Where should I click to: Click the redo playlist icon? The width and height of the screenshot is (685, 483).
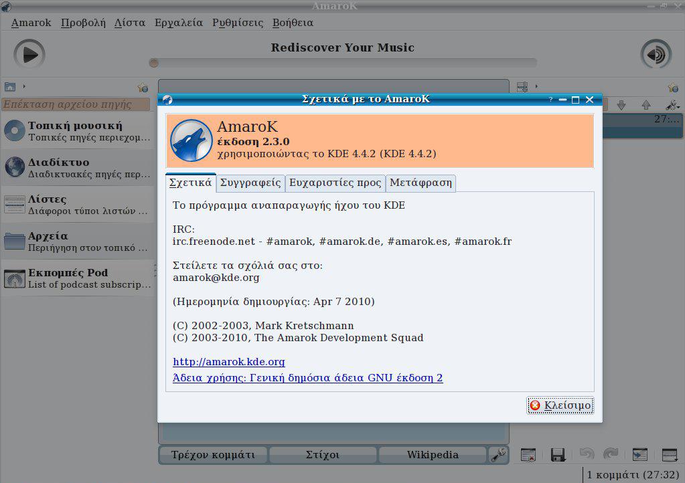(x=611, y=454)
